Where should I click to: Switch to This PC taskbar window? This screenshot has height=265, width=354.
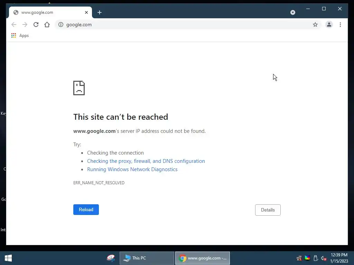147,258
